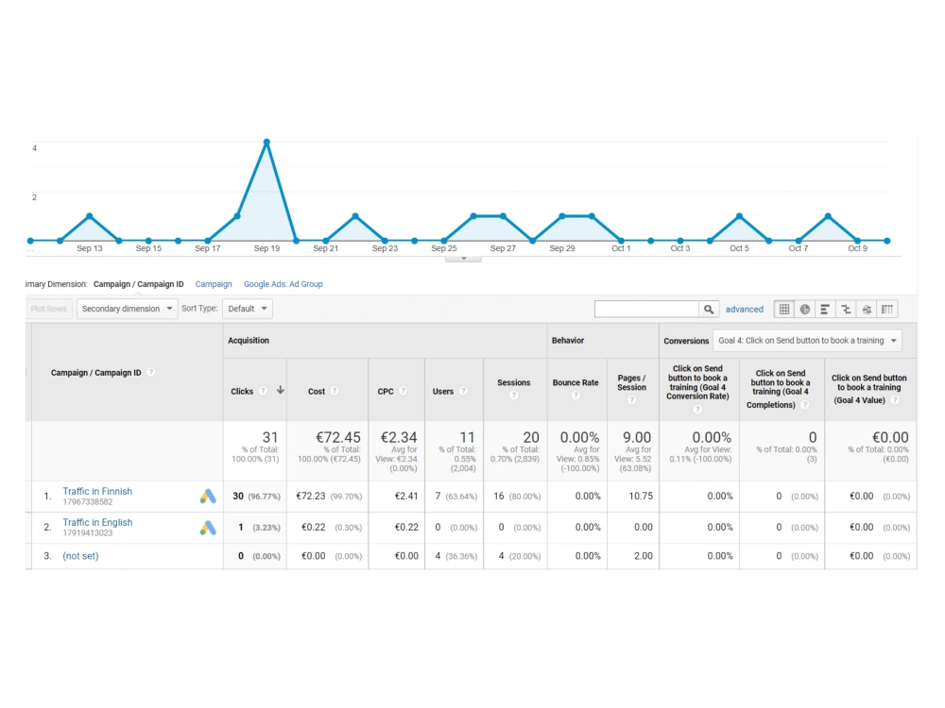Click help icon beside Clicks header

[263, 391]
